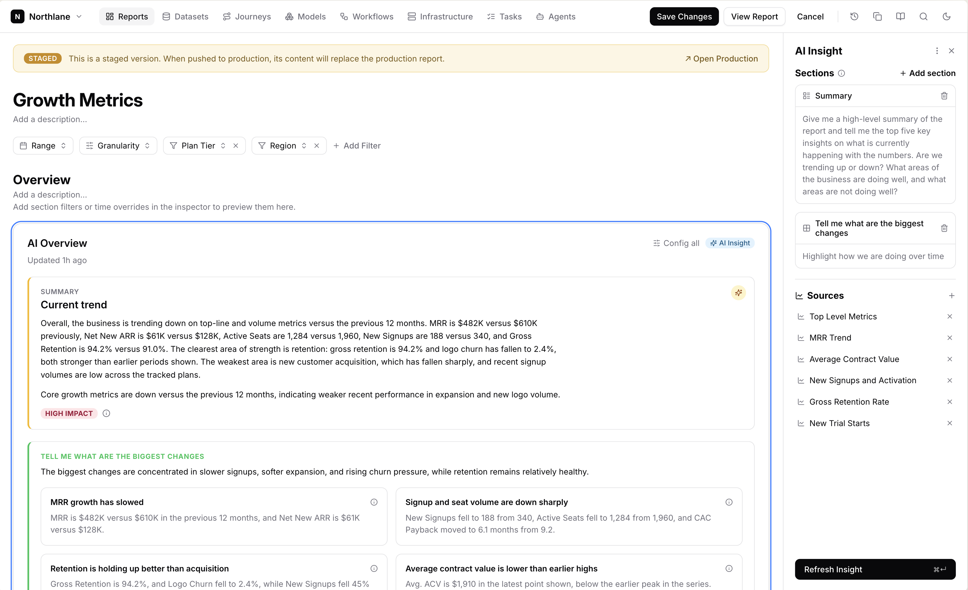Open info icon on Signup and seat card
968x590 pixels.
729,502
